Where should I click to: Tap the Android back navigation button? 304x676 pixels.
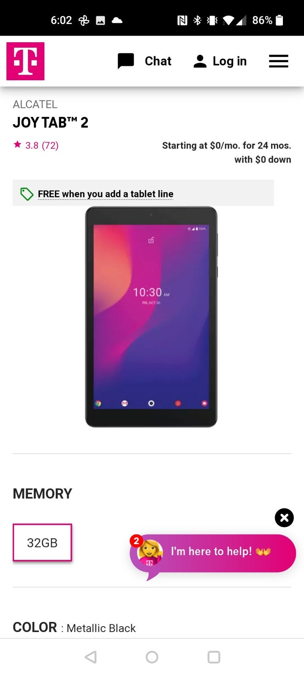coord(91,657)
